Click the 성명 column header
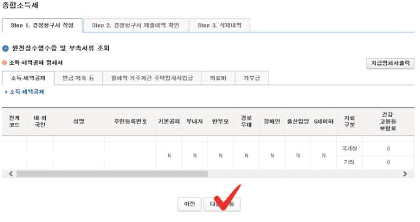Viewport: 420px width, 222px height. 78,122
